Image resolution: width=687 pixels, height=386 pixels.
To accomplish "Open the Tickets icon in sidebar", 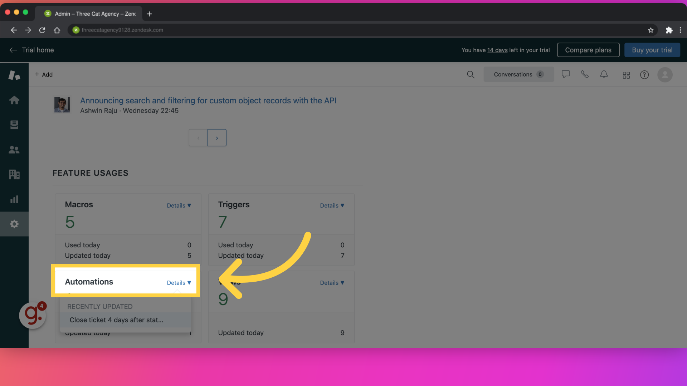I will click(x=14, y=125).
